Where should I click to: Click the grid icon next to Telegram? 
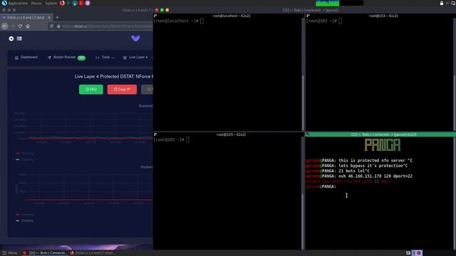[x=19, y=38]
